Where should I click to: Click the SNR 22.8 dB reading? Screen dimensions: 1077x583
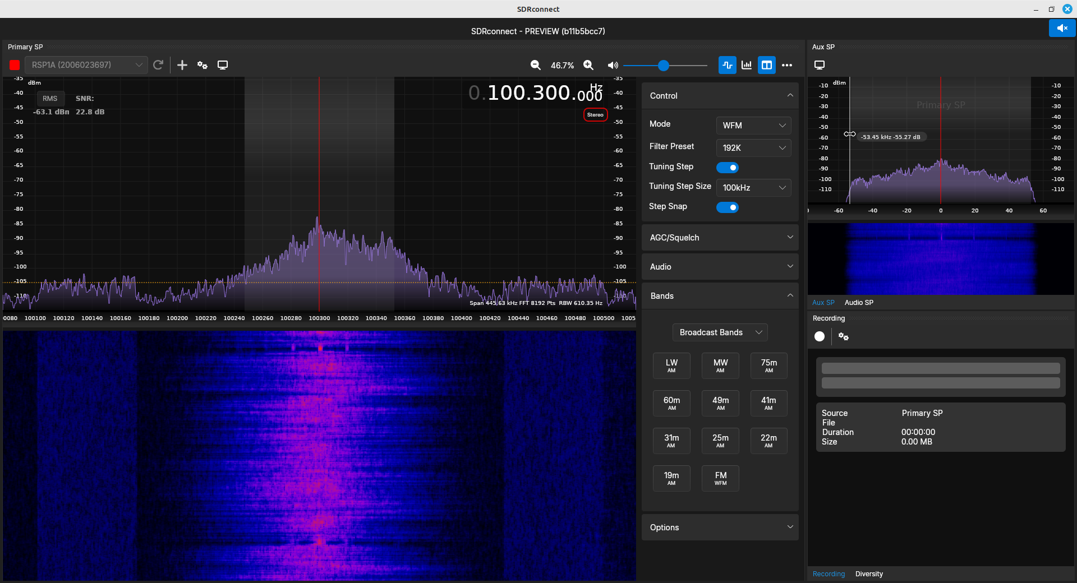pyautogui.click(x=90, y=112)
